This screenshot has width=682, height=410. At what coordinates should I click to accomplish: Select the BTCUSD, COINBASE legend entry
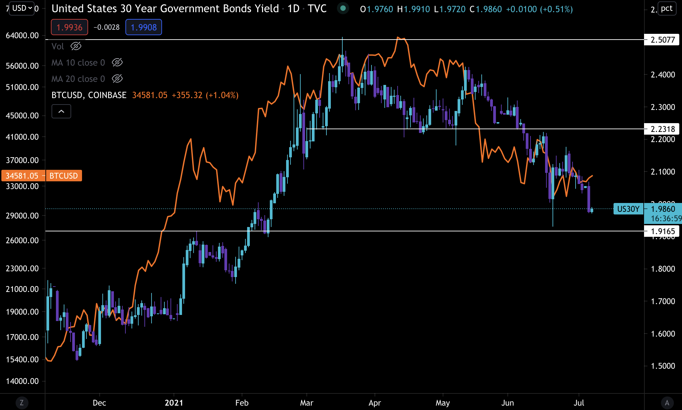click(x=89, y=95)
